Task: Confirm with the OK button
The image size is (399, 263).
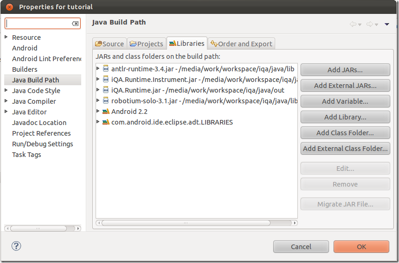Action: point(361,246)
